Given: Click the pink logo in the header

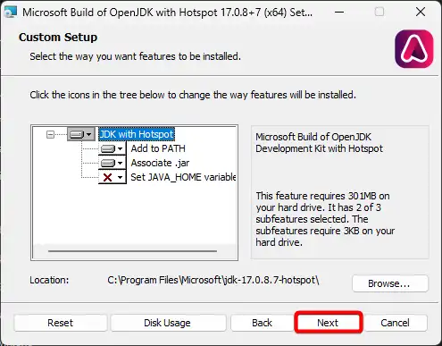Looking at the screenshot, I should (413, 49).
